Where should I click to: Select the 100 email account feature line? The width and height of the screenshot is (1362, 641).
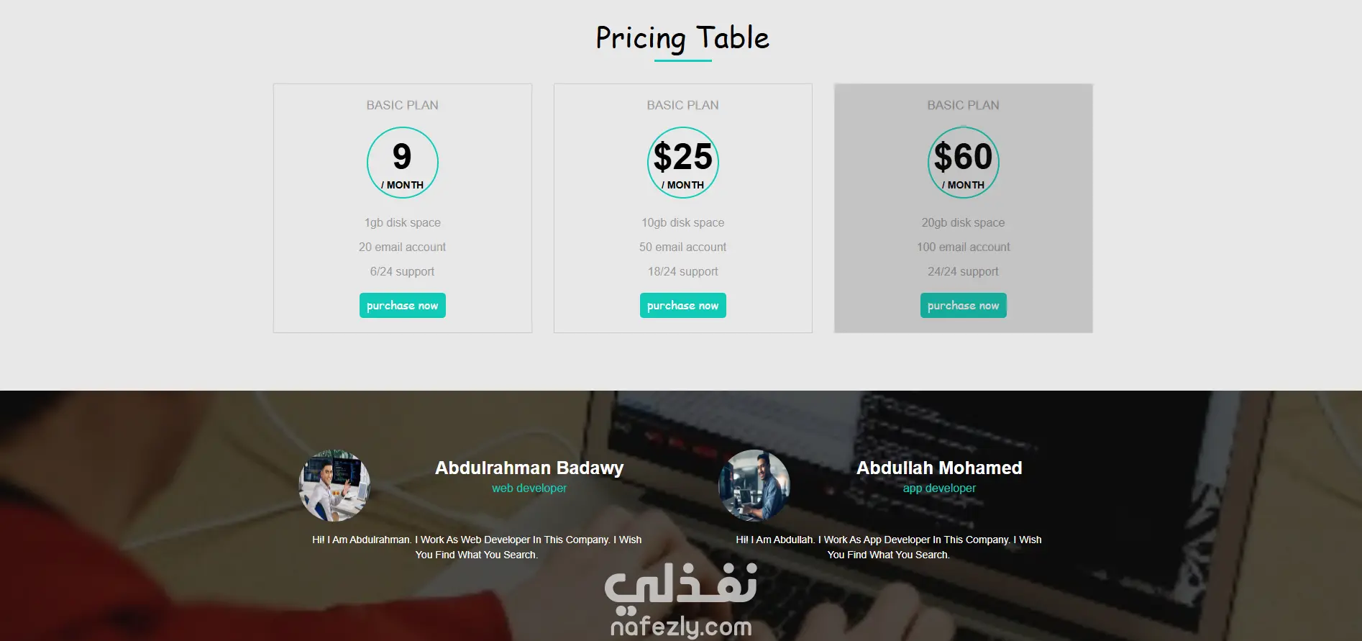click(963, 247)
